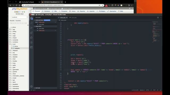
Task: Open the SQL tab in phpMyAdmin
Action: [x=54, y=11]
